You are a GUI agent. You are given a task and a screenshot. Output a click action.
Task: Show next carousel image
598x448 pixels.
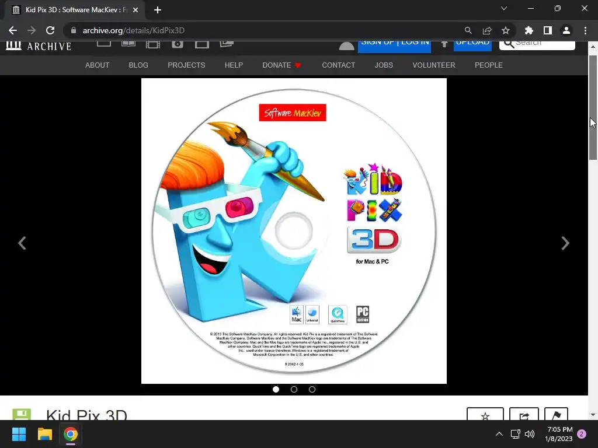[x=565, y=243]
